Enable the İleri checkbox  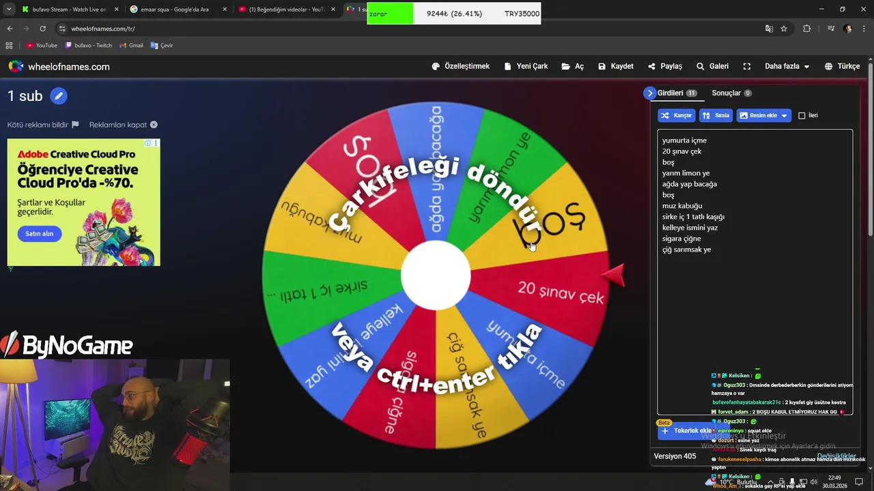tap(802, 115)
